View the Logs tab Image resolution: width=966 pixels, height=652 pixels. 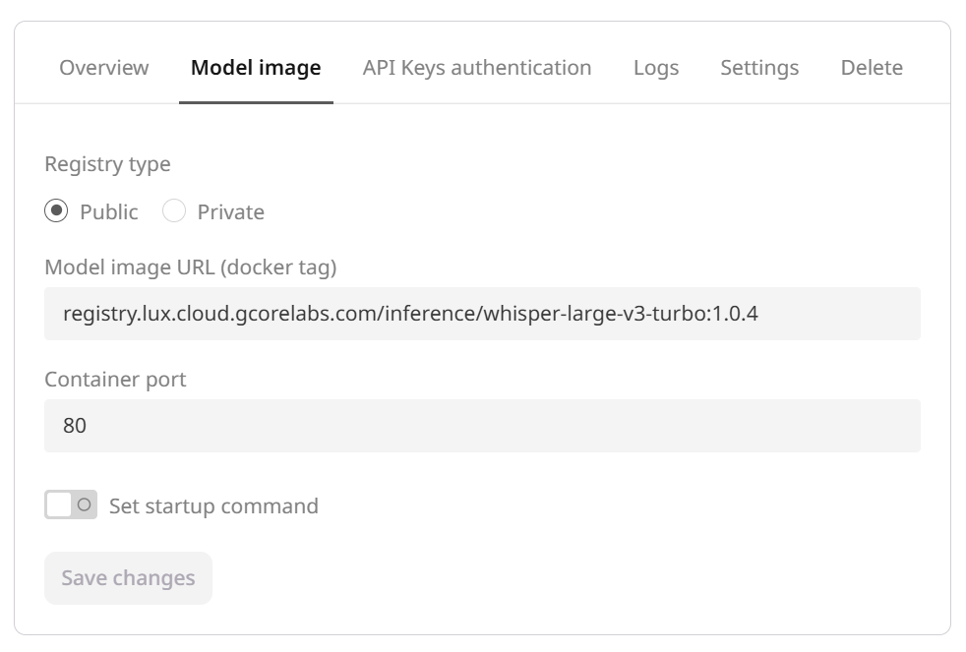tap(656, 67)
